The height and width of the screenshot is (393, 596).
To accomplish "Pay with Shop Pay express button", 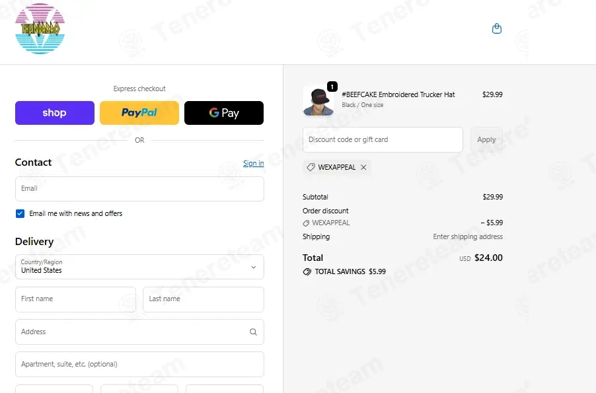I will [55, 113].
